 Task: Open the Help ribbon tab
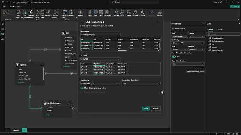pos(19,6)
